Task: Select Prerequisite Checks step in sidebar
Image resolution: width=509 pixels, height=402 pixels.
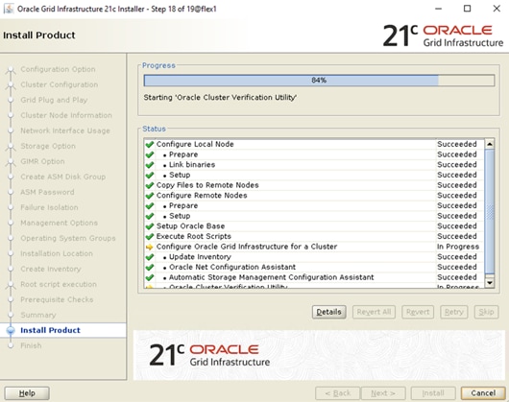Action: pyautogui.click(x=57, y=299)
